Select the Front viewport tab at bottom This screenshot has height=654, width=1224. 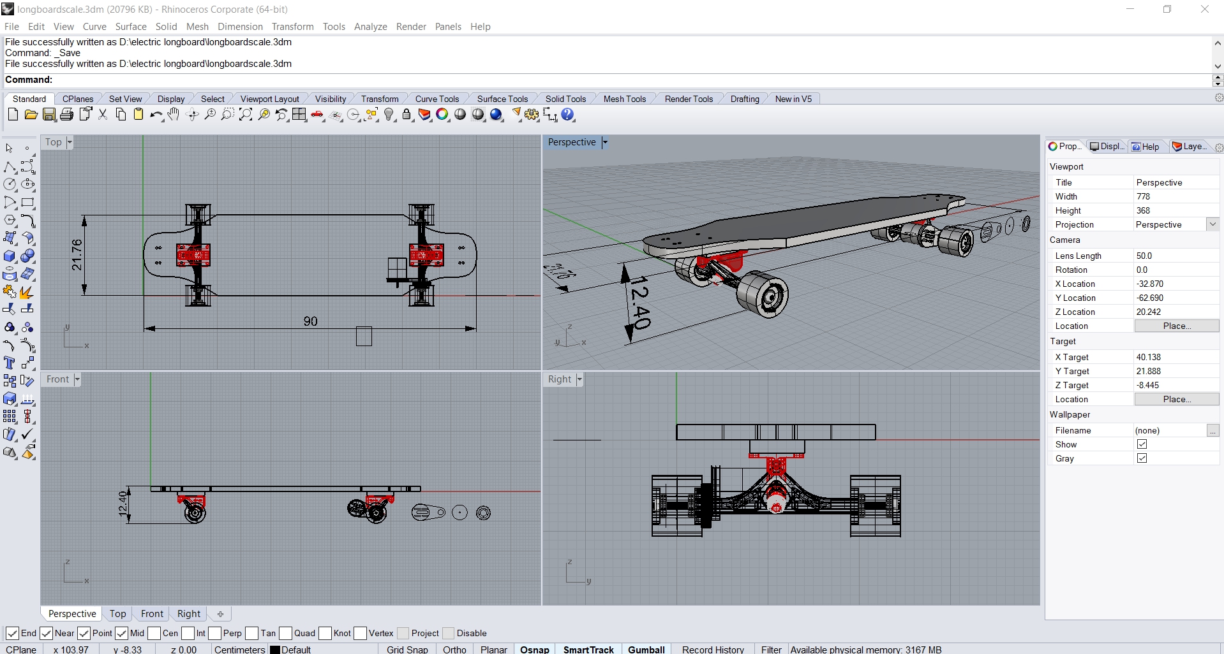[x=152, y=614]
